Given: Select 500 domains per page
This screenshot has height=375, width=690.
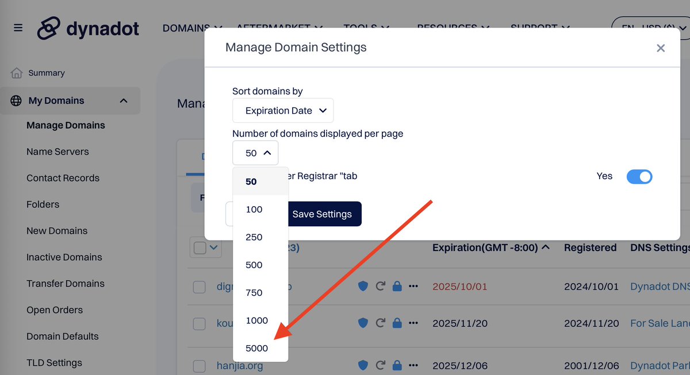Looking at the screenshot, I should click(x=260, y=265).
